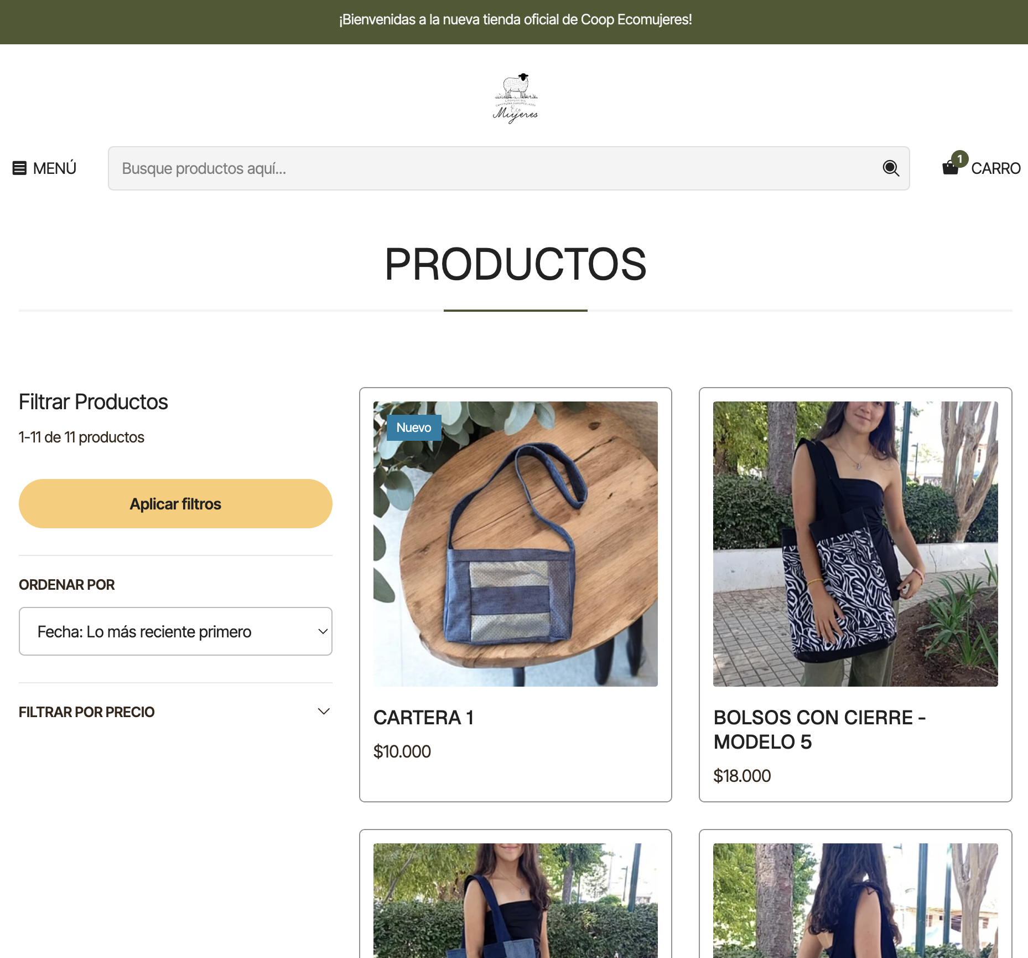Click the CARTERA 1 product title
This screenshot has height=958, width=1028.
pyautogui.click(x=423, y=718)
